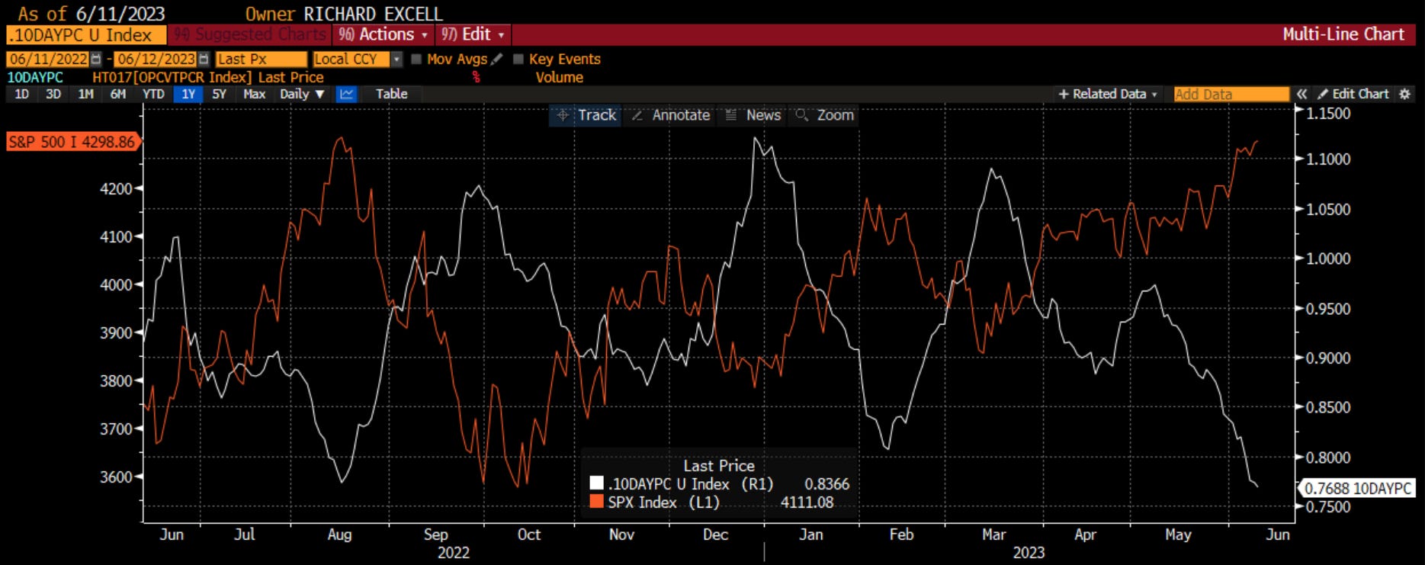1425x565 pixels.
Task: Click Edit Chart label
Action: (x=1360, y=94)
